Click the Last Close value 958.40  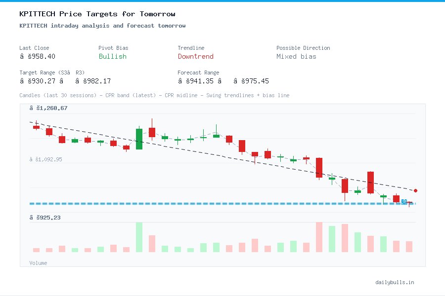[38, 56]
